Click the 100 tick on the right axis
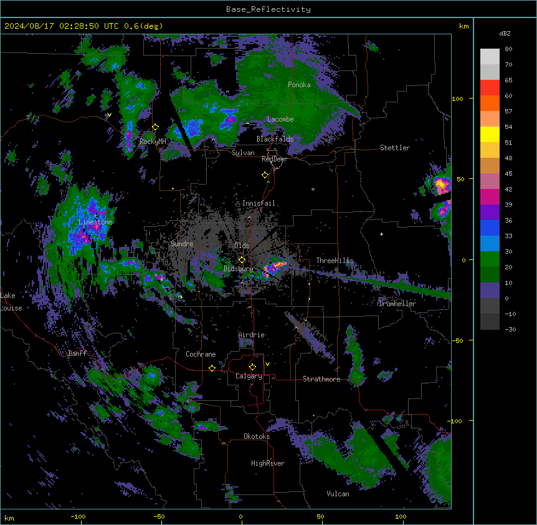Screen dimensions: 537x525 point(457,99)
